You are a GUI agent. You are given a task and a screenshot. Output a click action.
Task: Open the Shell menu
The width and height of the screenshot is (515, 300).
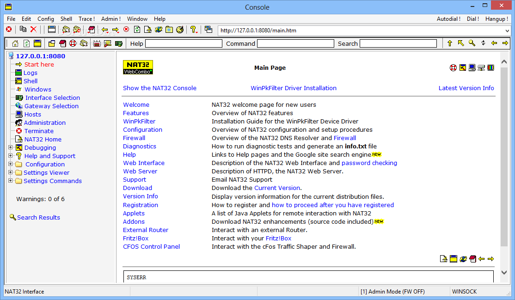67,19
